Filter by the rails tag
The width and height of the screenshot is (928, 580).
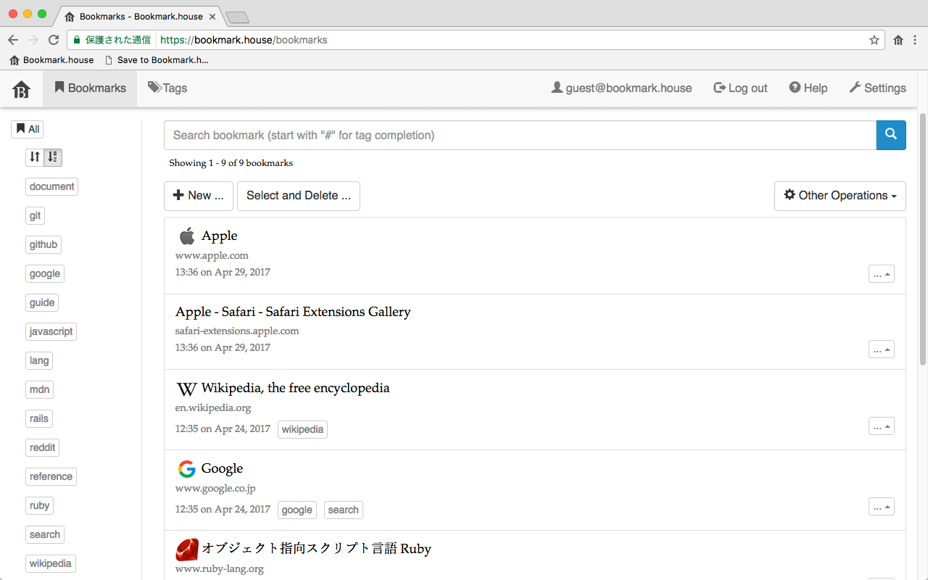point(39,418)
